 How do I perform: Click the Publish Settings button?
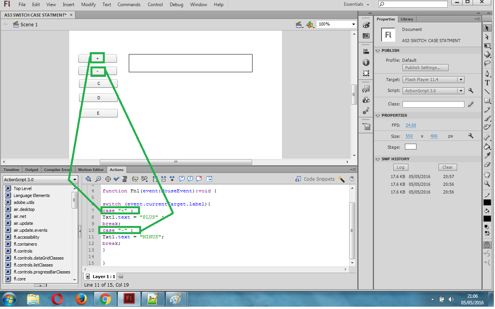(x=425, y=68)
